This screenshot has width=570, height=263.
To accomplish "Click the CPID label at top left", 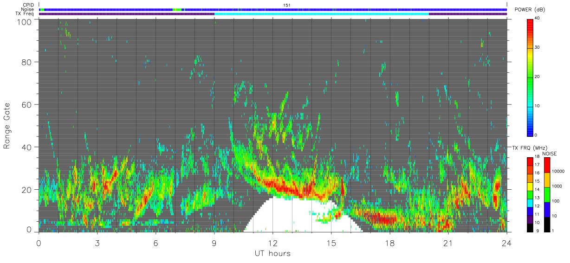I will coord(28,5).
